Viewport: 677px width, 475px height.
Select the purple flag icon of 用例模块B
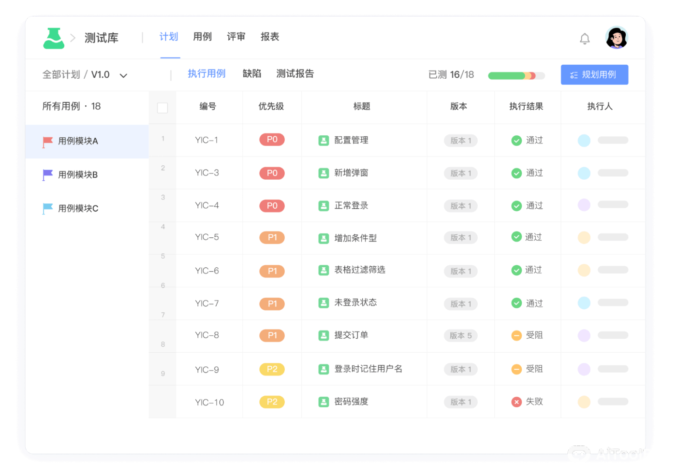pyautogui.click(x=46, y=174)
